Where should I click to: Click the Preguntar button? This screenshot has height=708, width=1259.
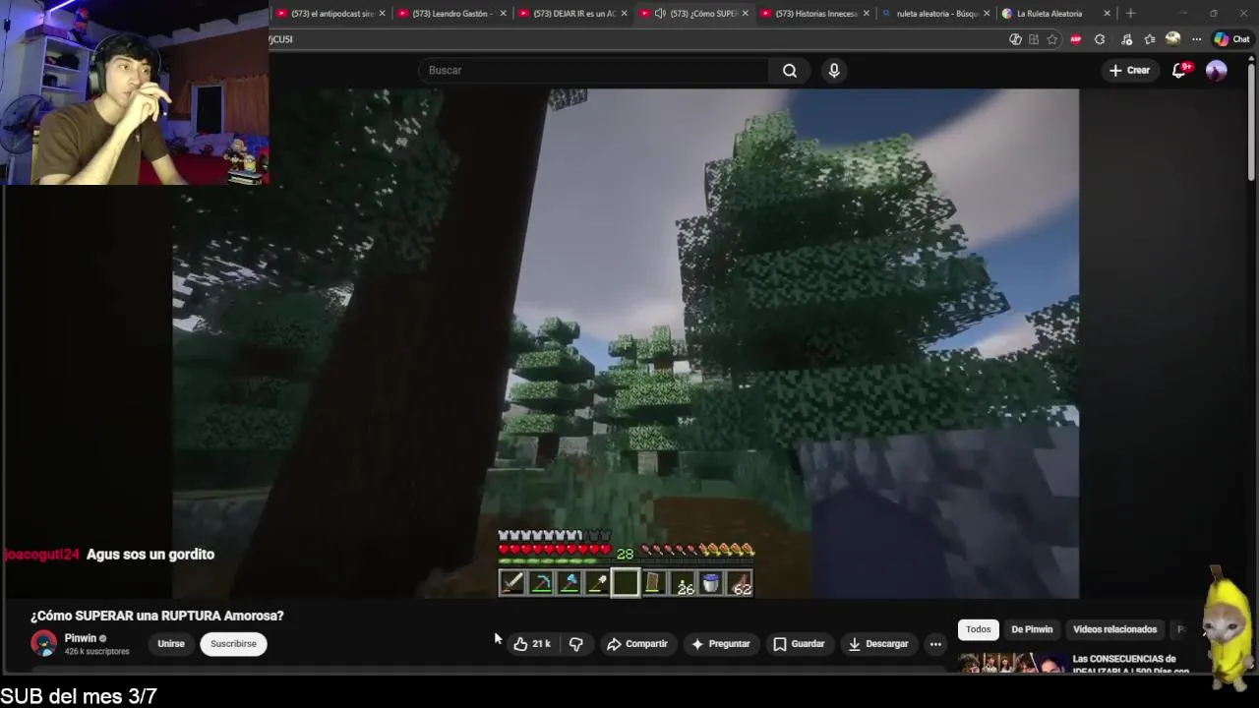click(721, 643)
